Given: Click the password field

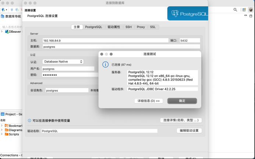Looking at the screenshot, I should click(70, 75).
